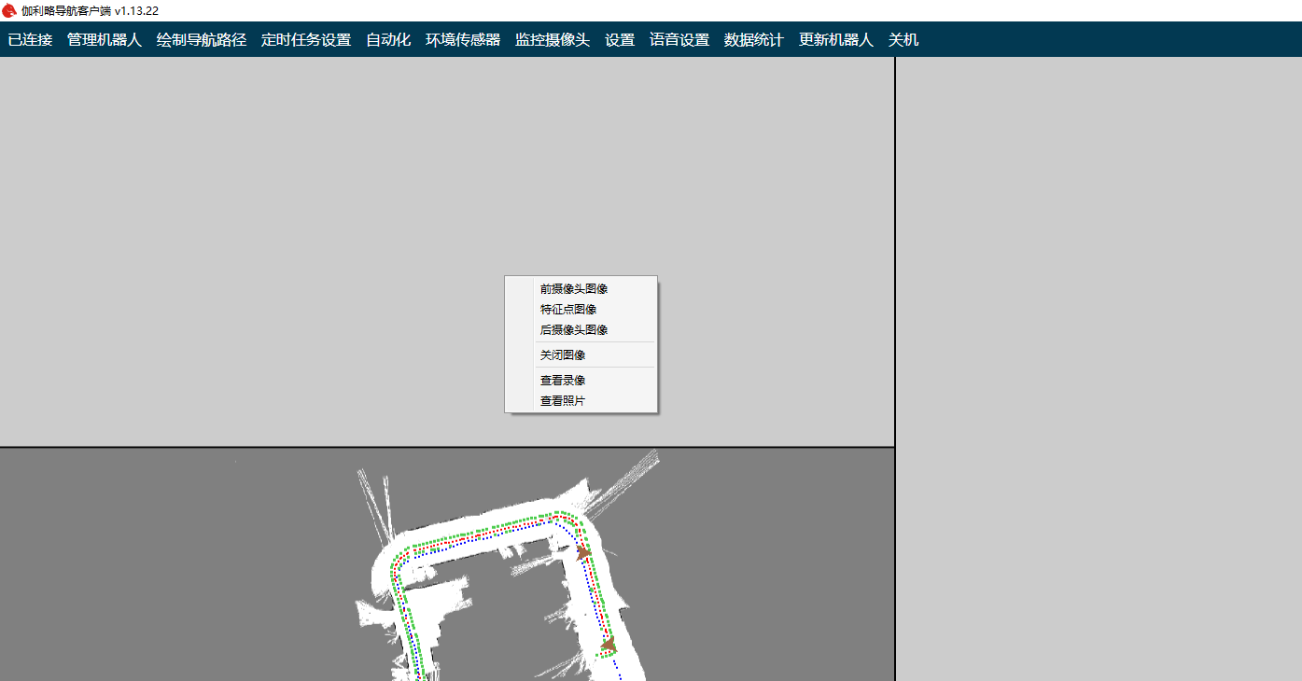Select 特征点图像 in the context menu

pos(568,310)
